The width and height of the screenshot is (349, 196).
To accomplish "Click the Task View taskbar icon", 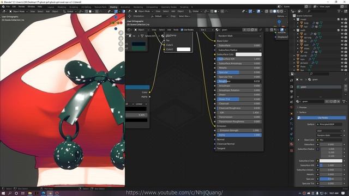I will (23, 193).
